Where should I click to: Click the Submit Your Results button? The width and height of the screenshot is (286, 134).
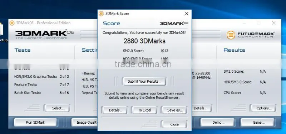pyautogui.click(x=144, y=81)
